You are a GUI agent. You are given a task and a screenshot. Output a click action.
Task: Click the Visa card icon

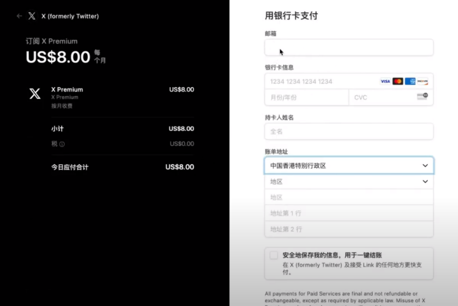coord(385,81)
